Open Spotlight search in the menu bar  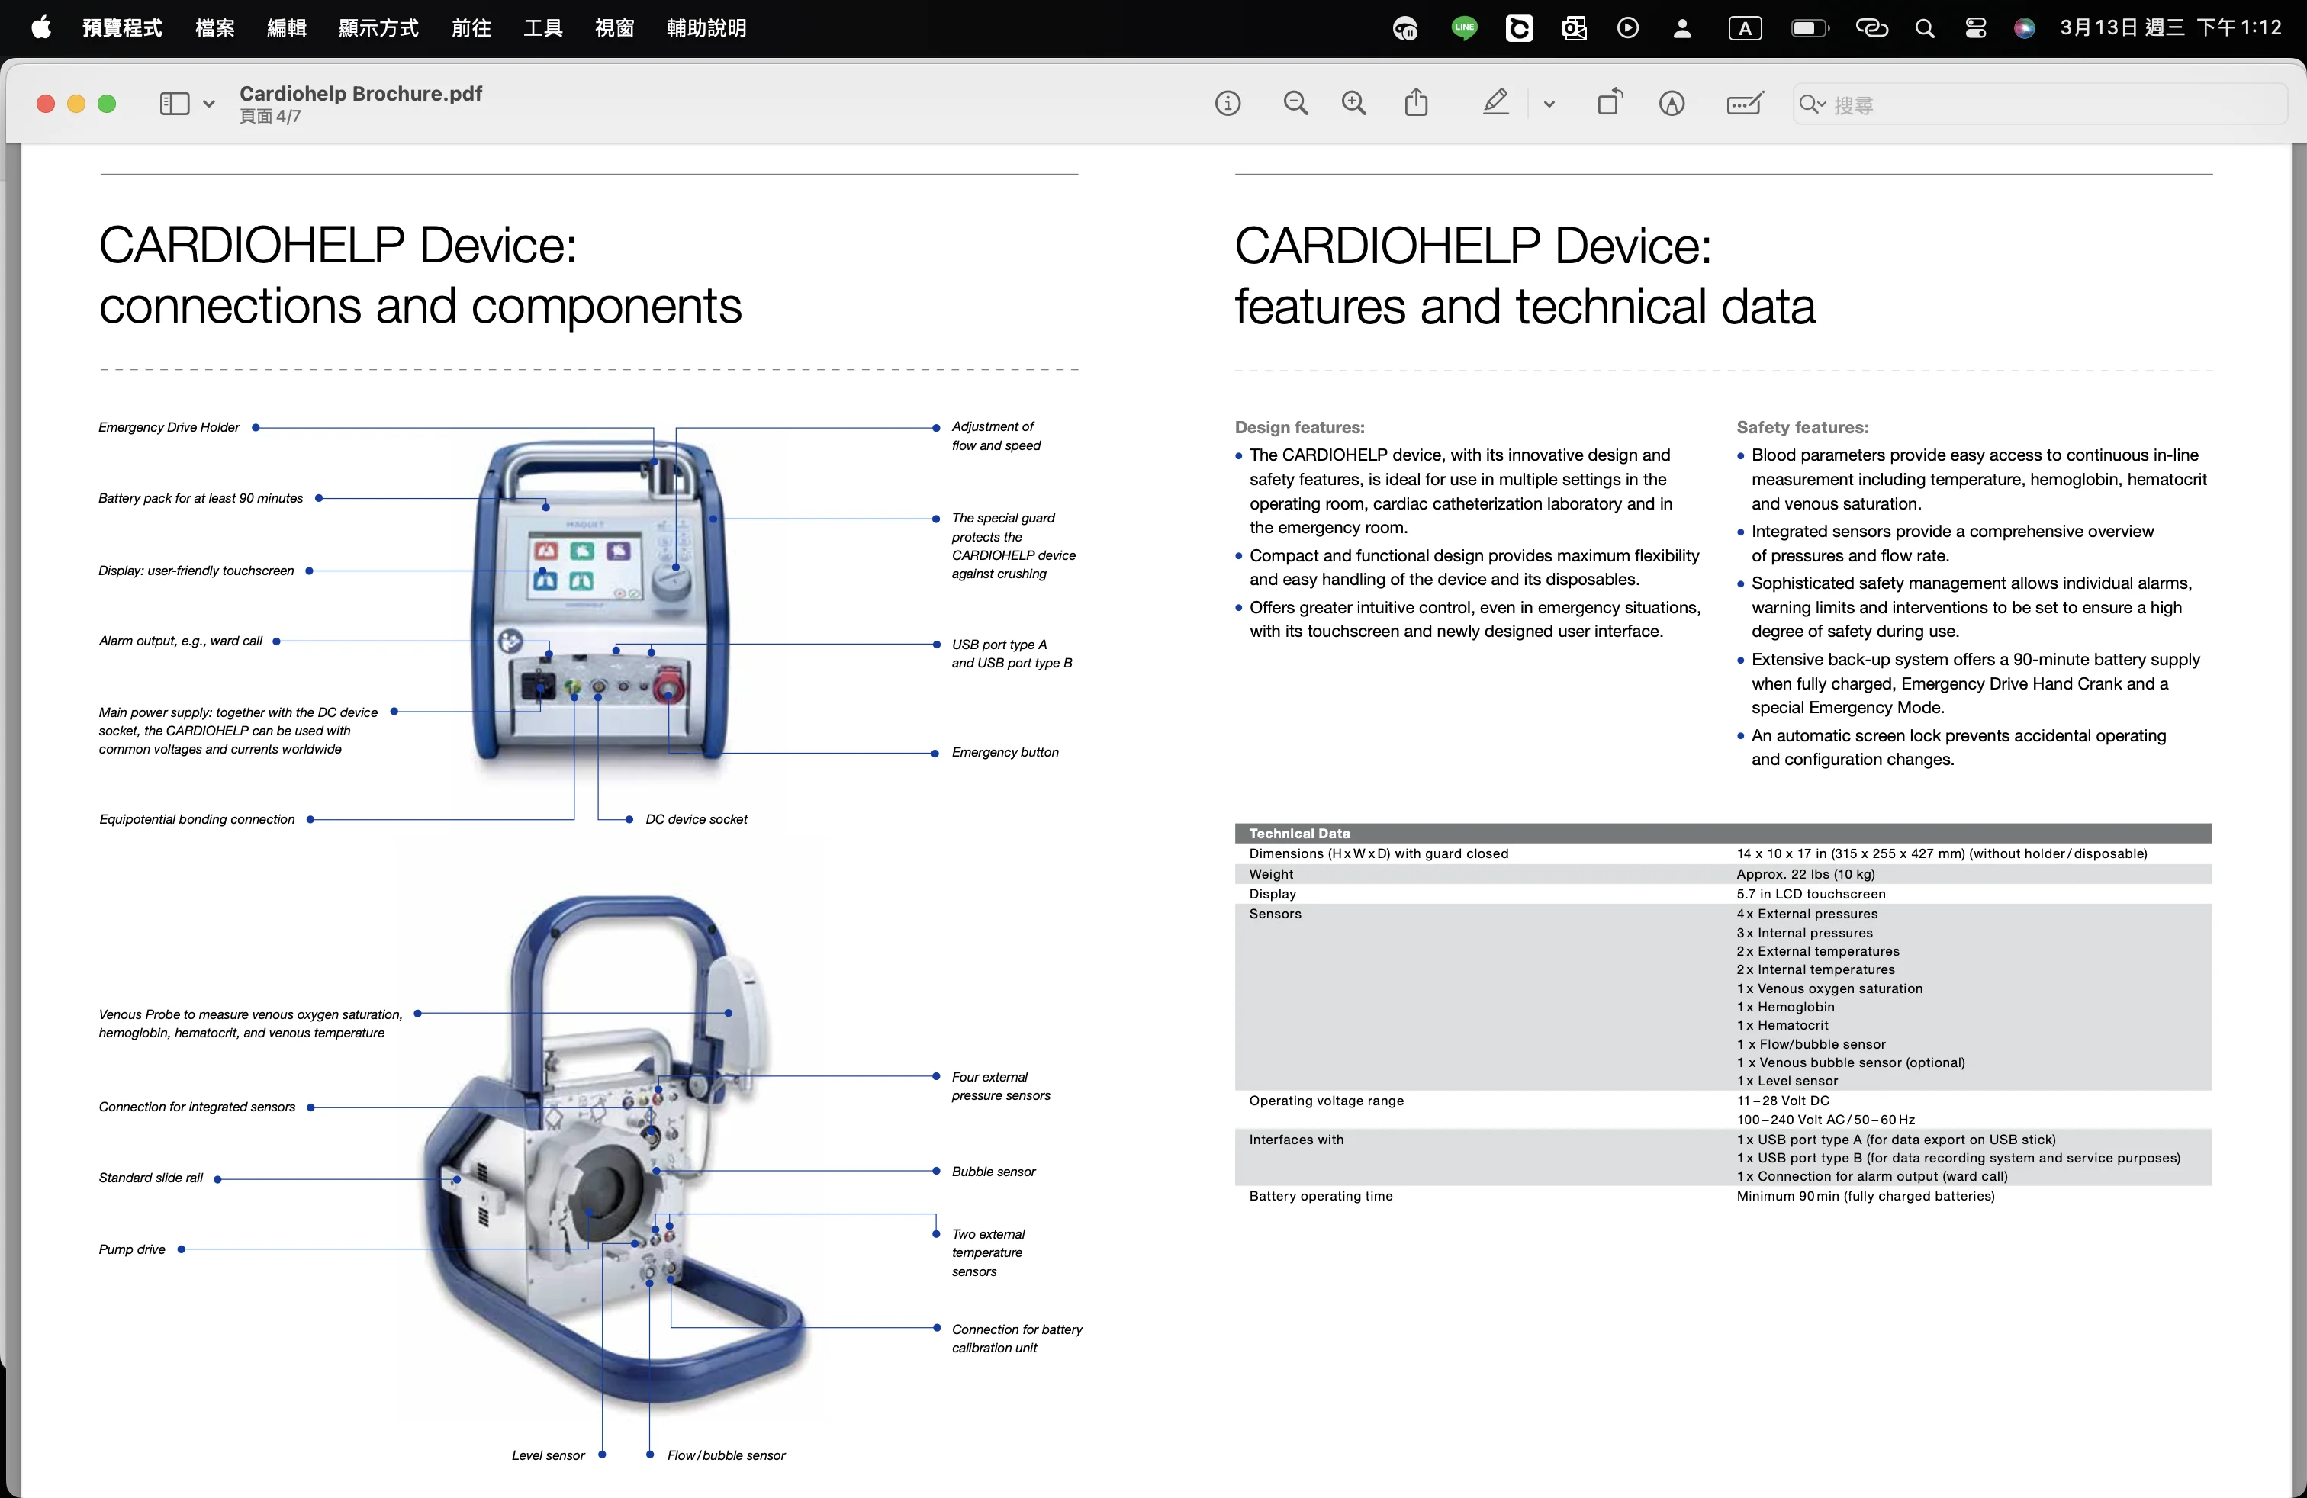(x=1925, y=28)
